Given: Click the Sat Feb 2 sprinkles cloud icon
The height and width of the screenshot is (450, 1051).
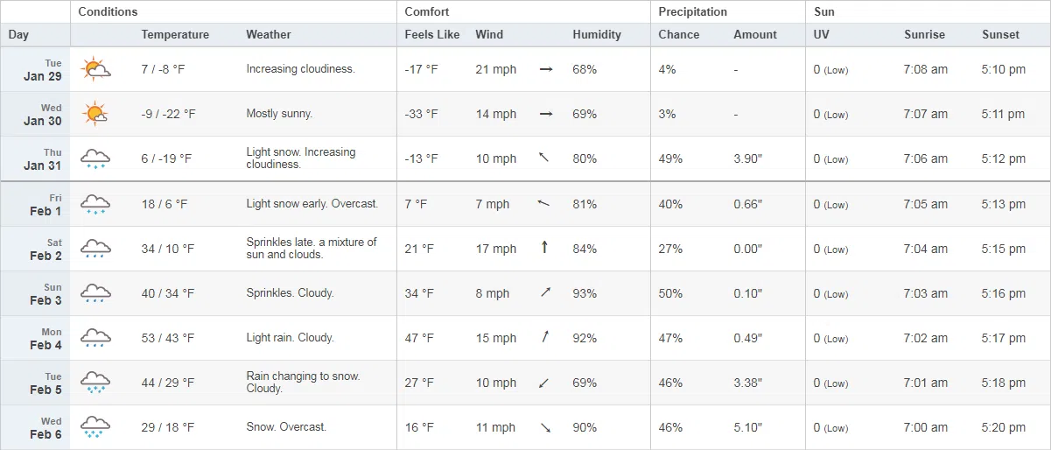Looking at the screenshot, I should [x=95, y=249].
